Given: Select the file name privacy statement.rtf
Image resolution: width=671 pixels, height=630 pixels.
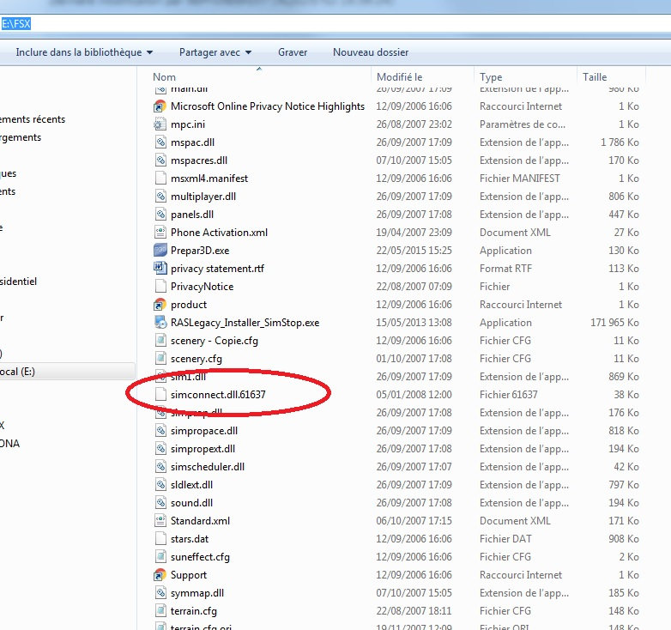Looking at the screenshot, I should (217, 269).
